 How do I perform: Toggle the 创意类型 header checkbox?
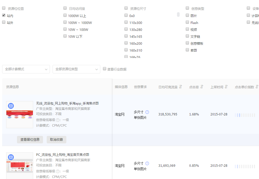187,8
